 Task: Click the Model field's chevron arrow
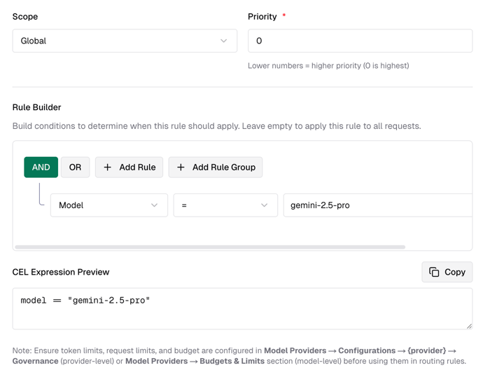(155, 205)
